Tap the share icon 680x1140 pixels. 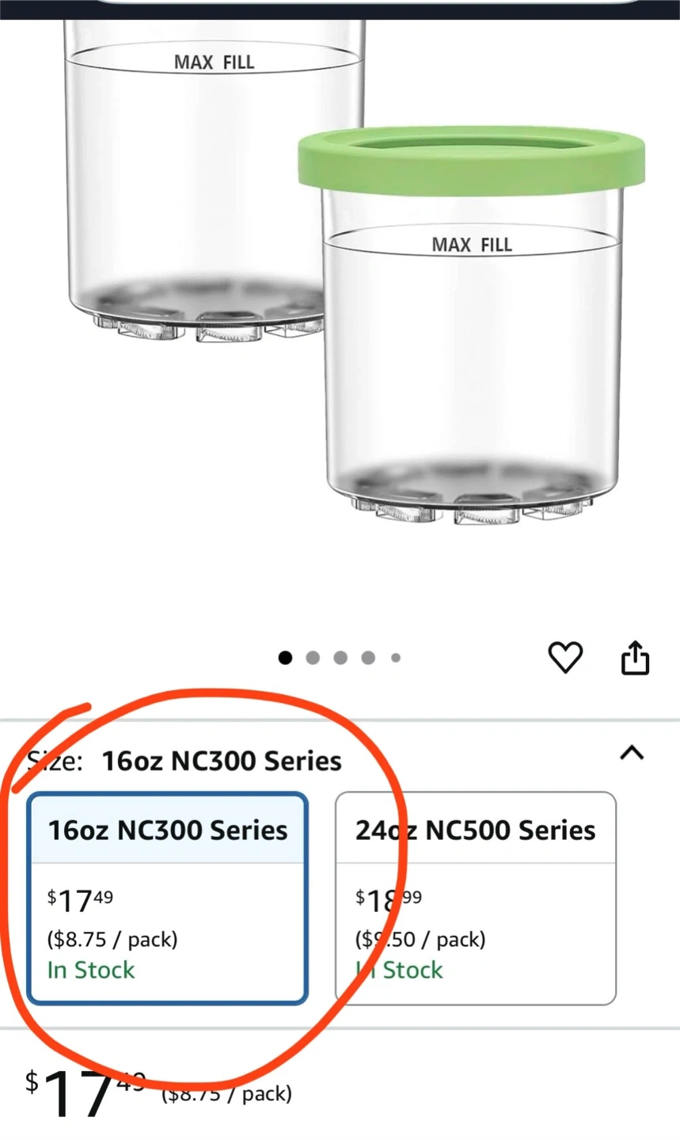635,658
